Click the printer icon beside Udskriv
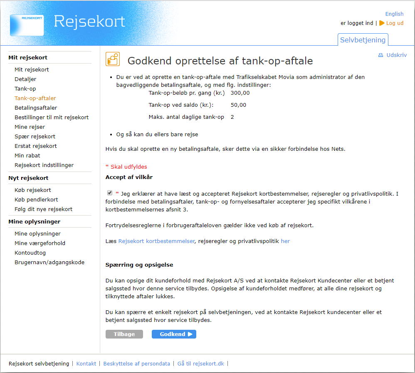Viewport: 415px width, 373px height. tap(380, 55)
